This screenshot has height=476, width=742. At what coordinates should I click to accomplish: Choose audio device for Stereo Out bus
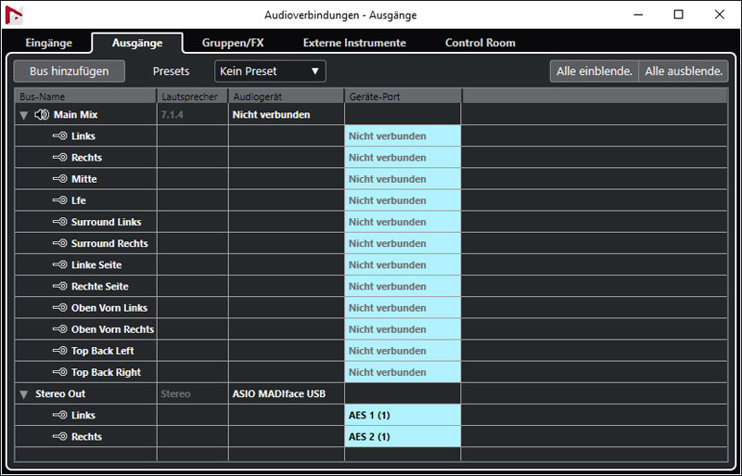(286, 394)
